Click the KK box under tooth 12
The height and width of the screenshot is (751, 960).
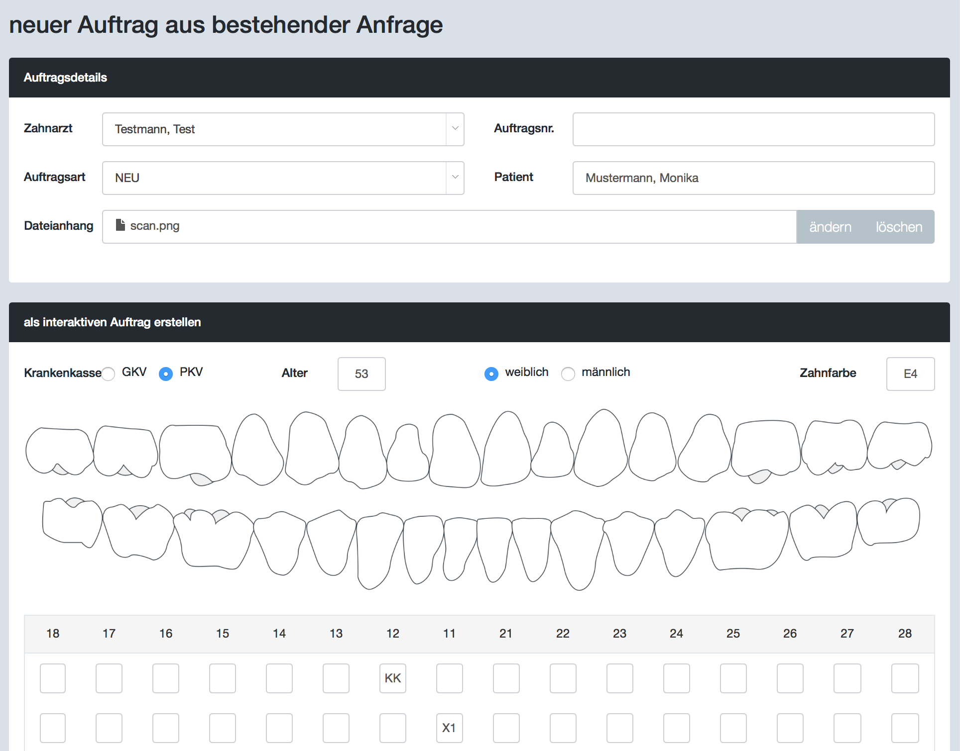click(393, 678)
